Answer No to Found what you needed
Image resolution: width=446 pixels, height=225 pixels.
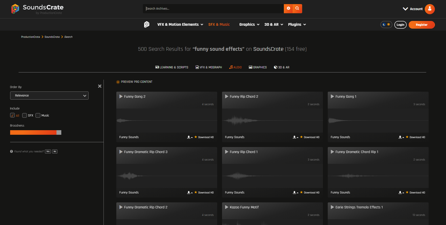pyautogui.click(x=55, y=152)
